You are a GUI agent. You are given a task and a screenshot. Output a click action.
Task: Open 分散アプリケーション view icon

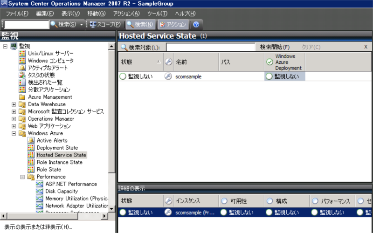22,89
